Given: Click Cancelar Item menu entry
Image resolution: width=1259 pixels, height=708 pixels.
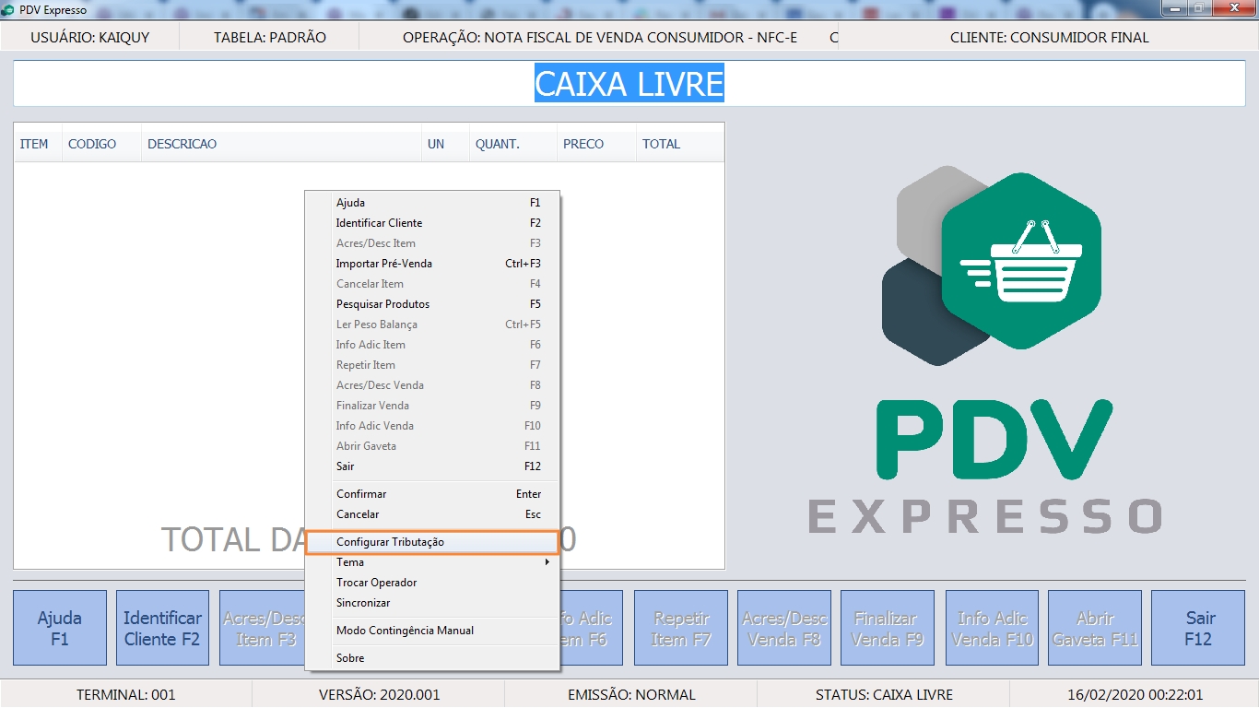Looking at the screenshot, I should [431, 284].
